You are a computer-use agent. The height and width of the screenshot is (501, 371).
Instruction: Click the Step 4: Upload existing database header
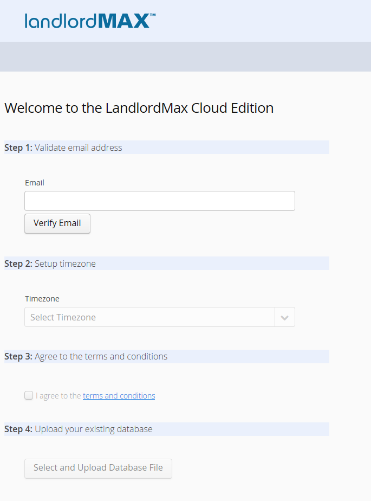click(167, 429)
